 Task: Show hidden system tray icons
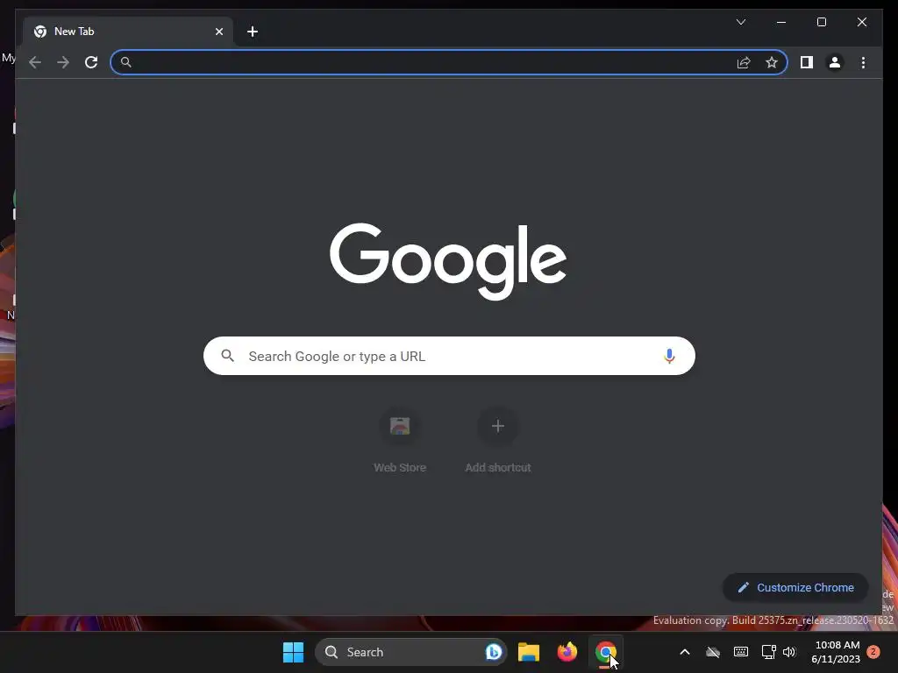pos(684,652)
